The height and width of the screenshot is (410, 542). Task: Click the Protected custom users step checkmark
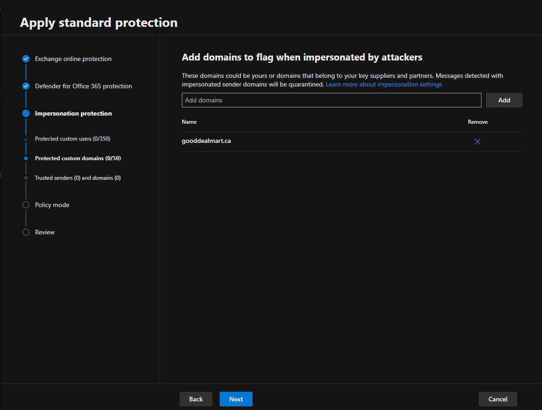coord(26,138)
